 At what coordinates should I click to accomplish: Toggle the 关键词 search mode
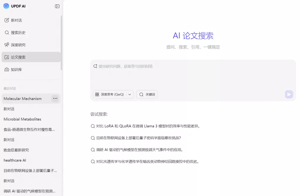tap(146, 94)
